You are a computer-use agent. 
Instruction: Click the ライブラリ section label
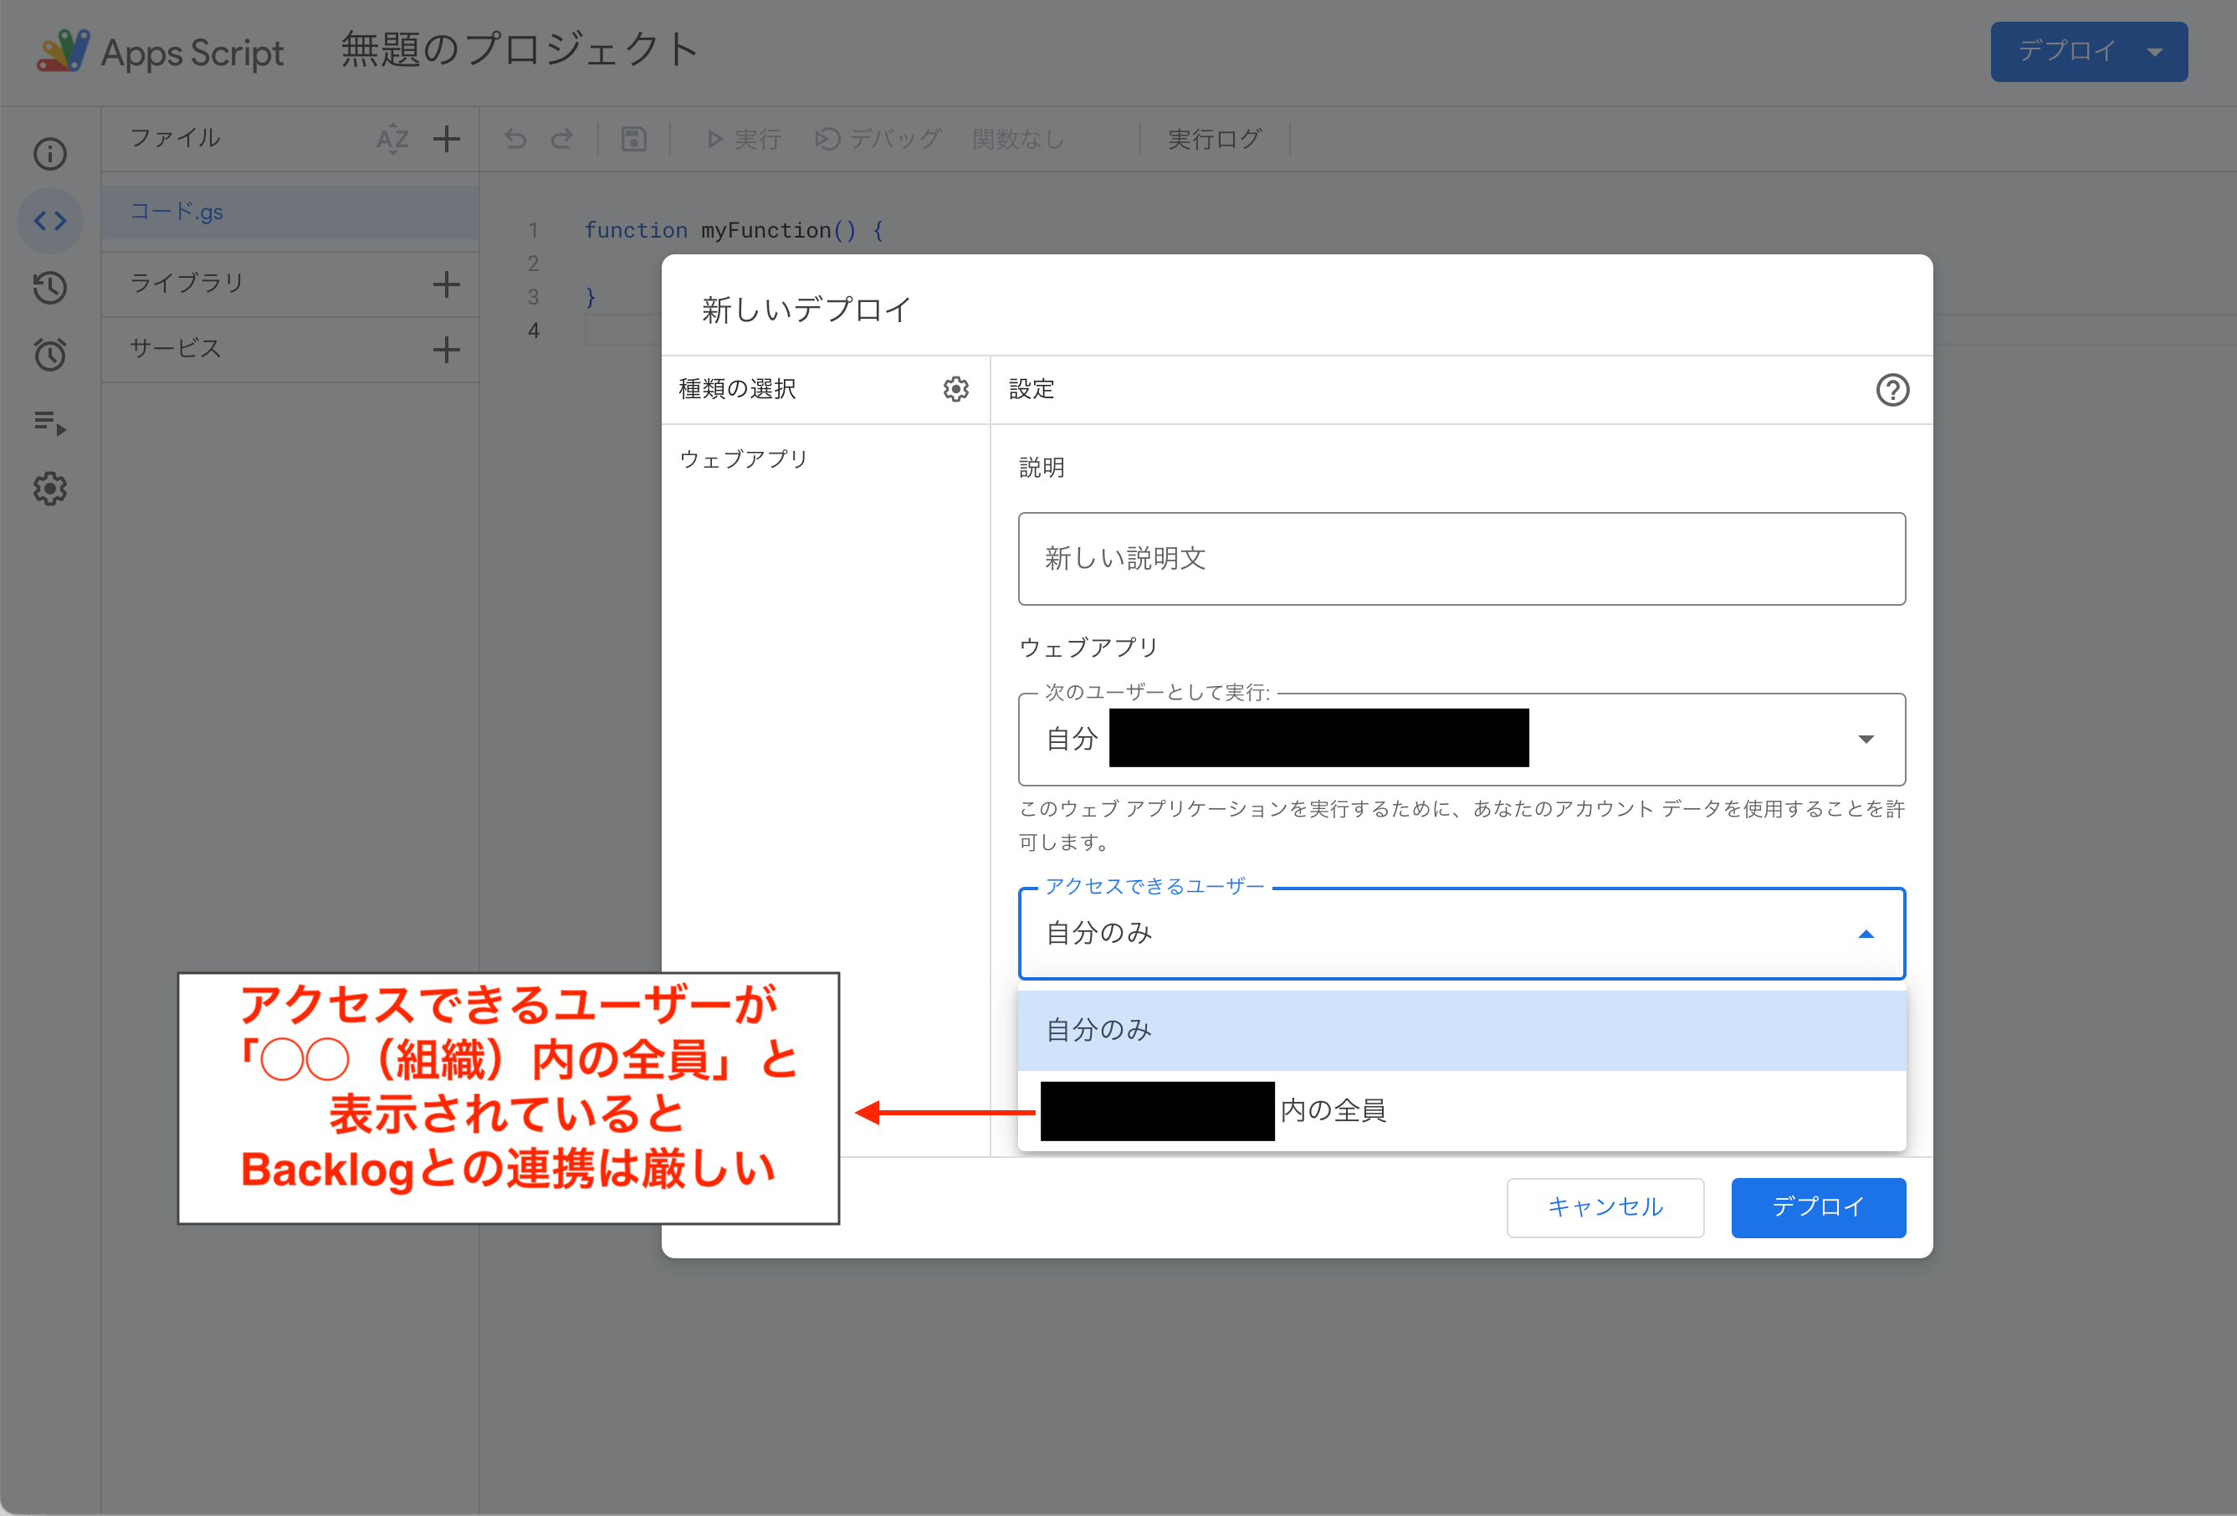(187, 283)
